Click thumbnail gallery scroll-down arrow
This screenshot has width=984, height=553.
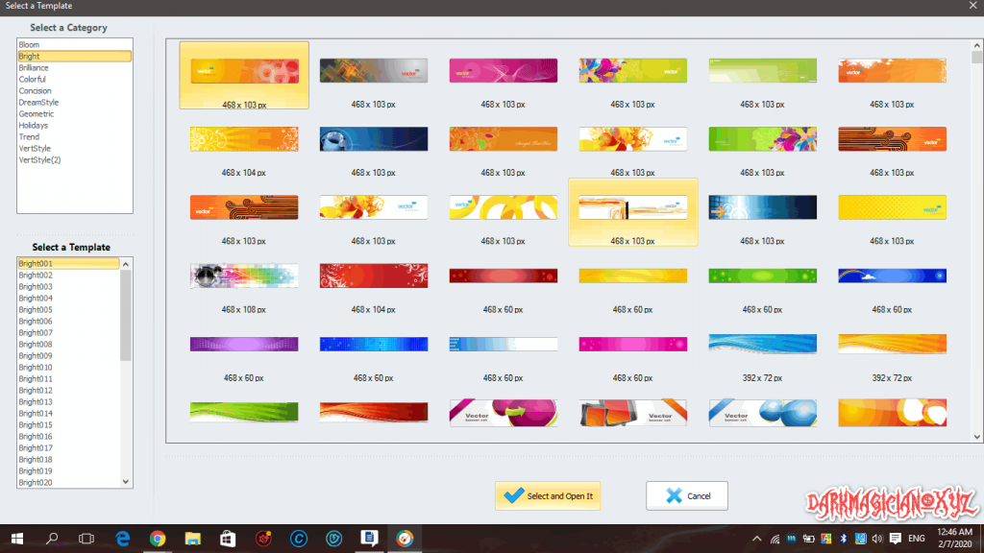coord(977,437)
